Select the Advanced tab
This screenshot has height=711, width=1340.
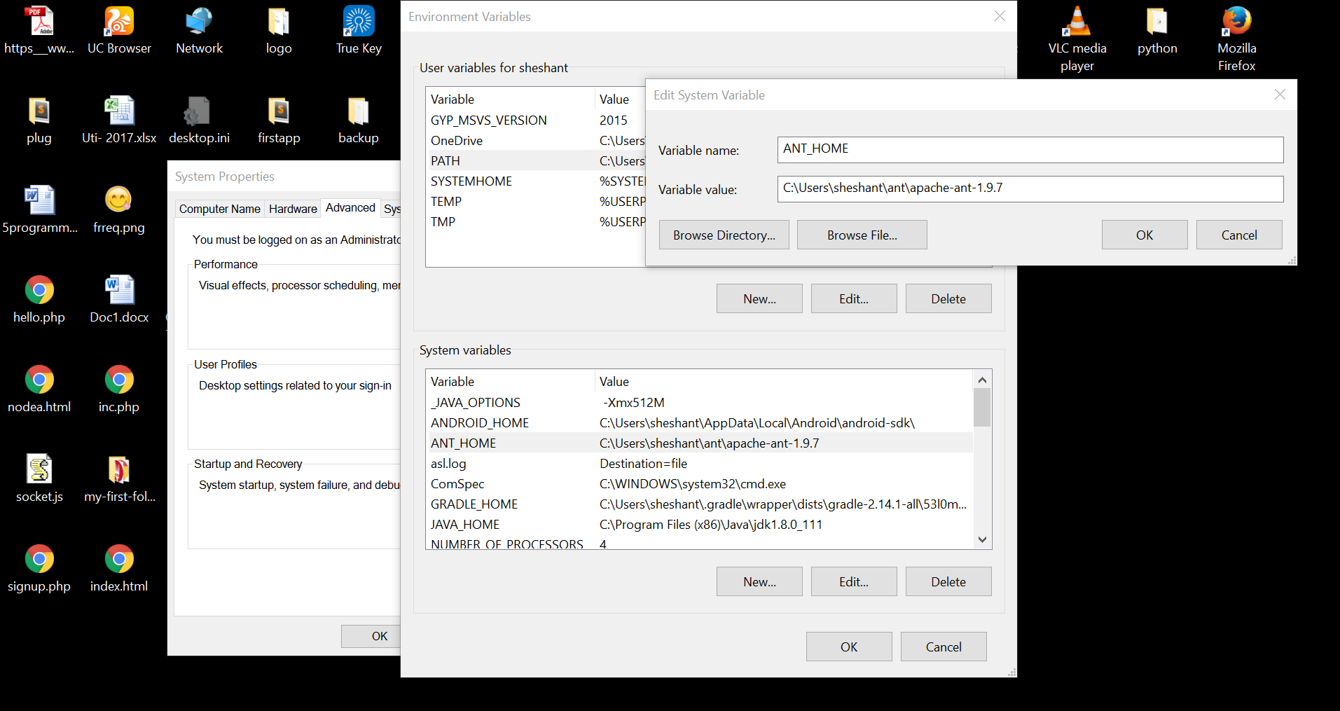click(350, 207)
